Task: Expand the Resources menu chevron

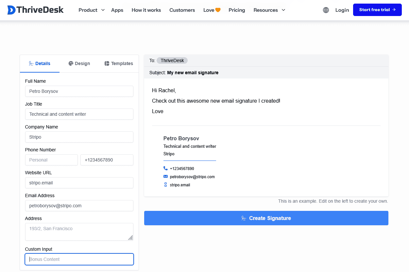Action: pos(283,10)
